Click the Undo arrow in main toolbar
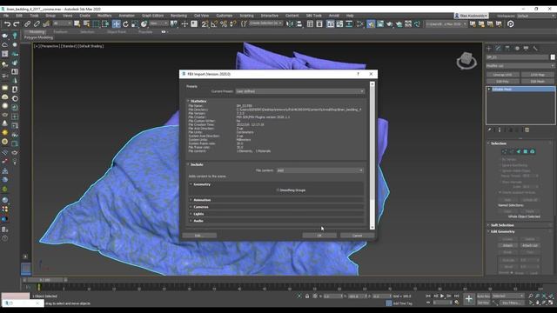Screen dimensions: 557x313 click(7, 24)
